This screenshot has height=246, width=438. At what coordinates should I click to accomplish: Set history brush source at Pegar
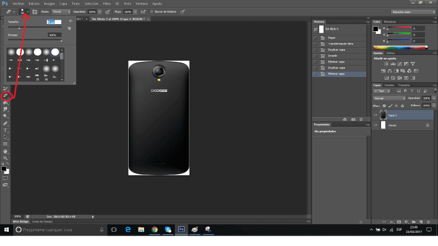315,38
